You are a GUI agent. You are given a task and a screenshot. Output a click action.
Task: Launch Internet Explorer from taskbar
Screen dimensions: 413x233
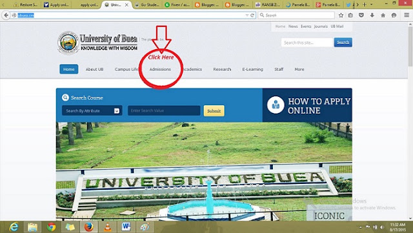point(14,227)
